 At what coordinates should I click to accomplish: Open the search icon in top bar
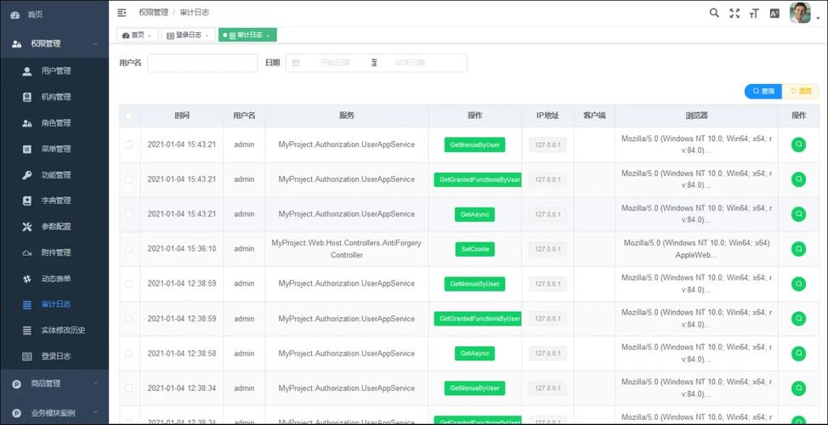[714, 13]
